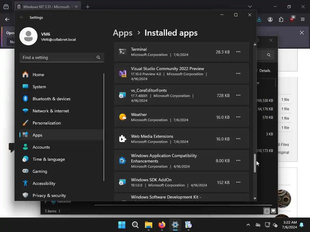Open Time & language settings
The image size is (310, 232).
pos(61,159)
